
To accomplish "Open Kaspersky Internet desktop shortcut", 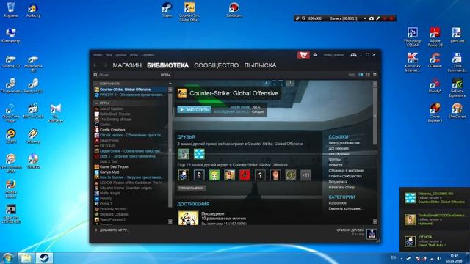I will (x=413, y=62).
